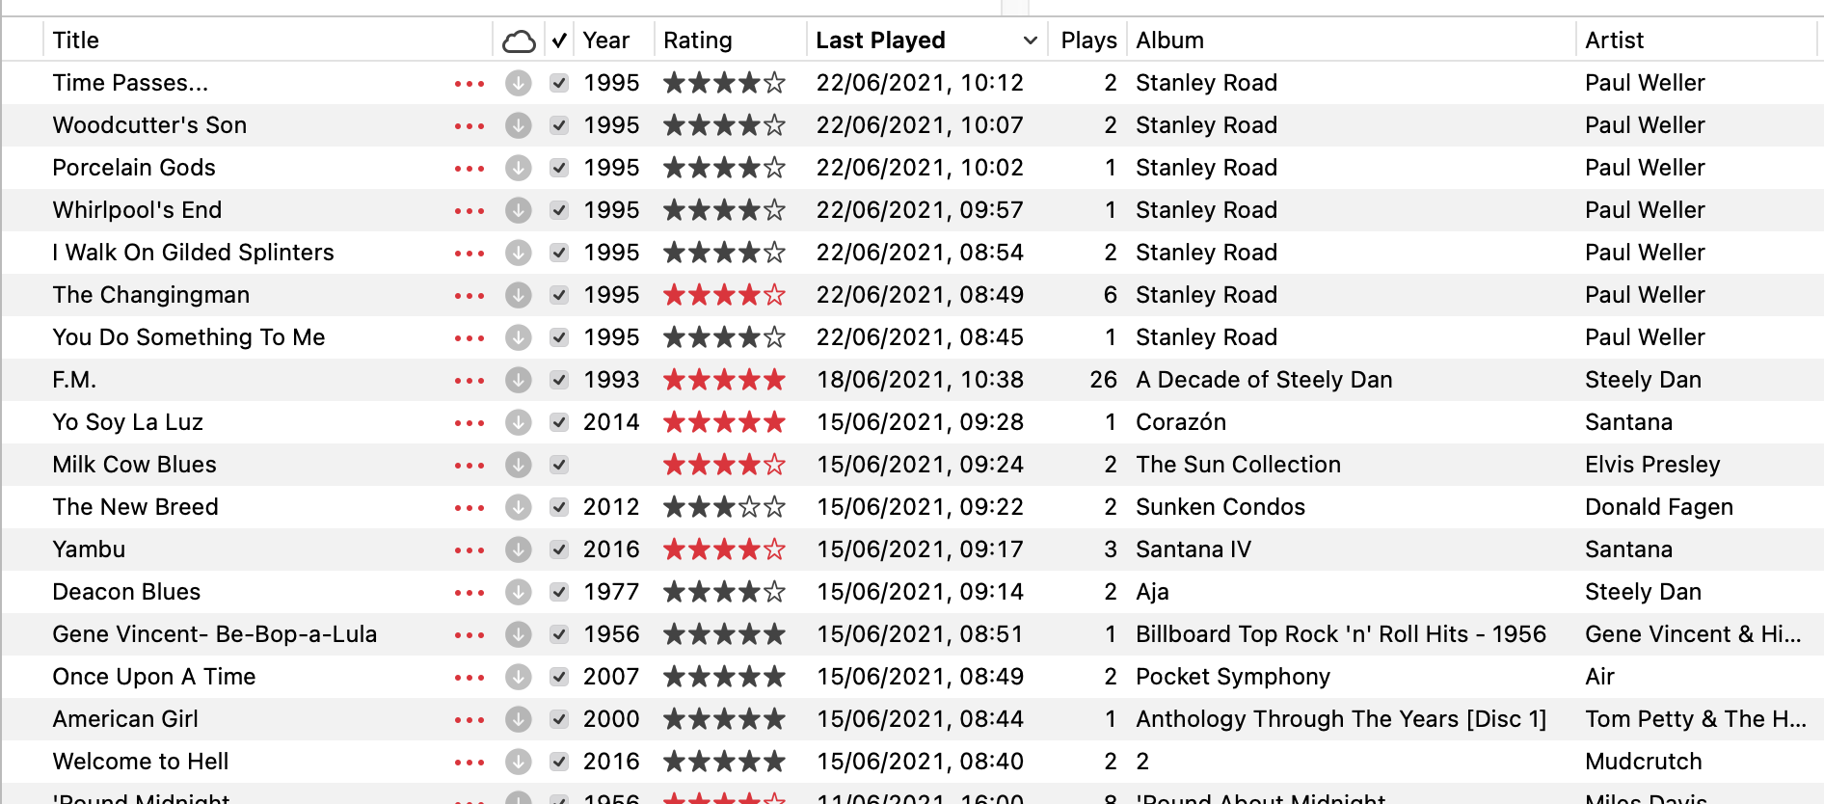The width and height of the screenshot is (1824, 804).
Task: Sort by the Artist column header
Action: click(1614, 40)
